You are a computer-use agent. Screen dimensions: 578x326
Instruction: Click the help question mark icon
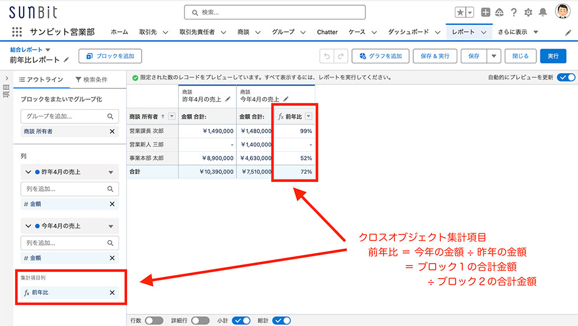[513, 12]
